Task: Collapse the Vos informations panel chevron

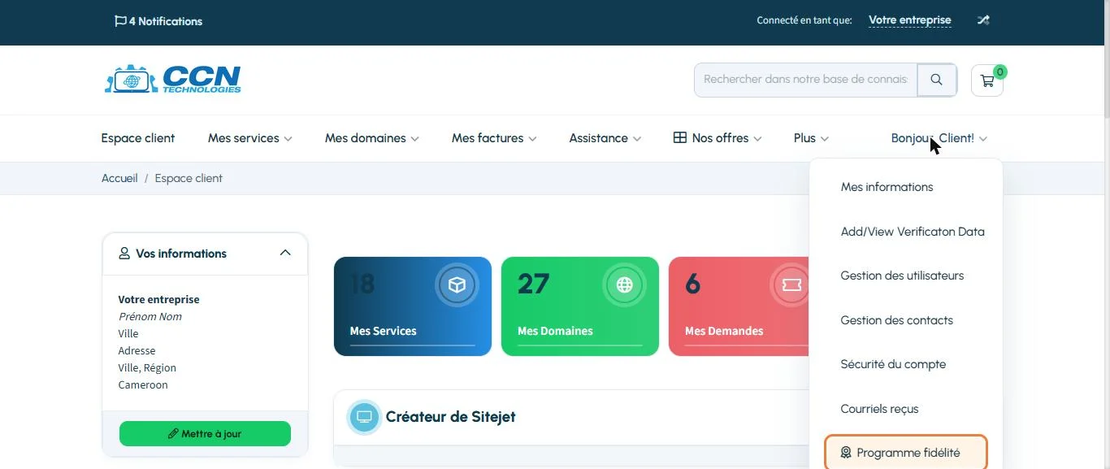Action: point(285,253)
